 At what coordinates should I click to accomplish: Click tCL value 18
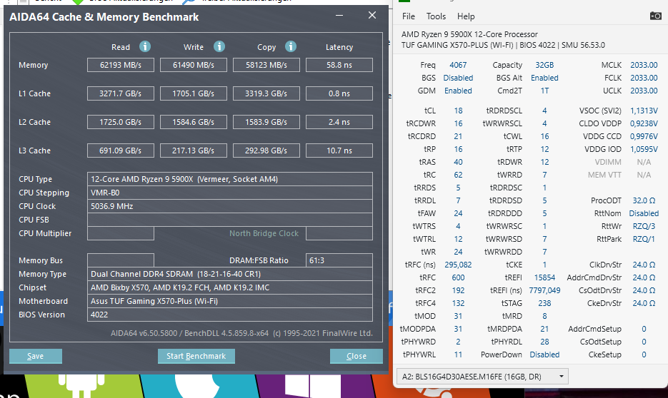pos(458,111)
